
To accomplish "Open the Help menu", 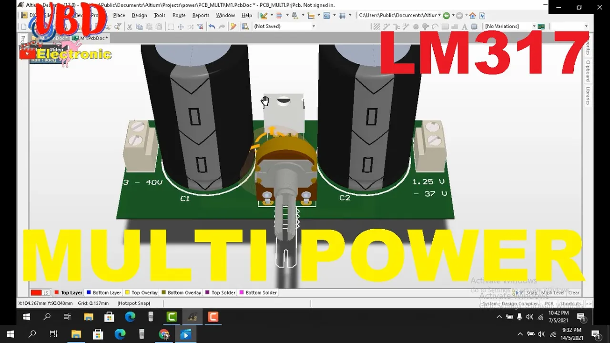I will (x=246, y=15).
